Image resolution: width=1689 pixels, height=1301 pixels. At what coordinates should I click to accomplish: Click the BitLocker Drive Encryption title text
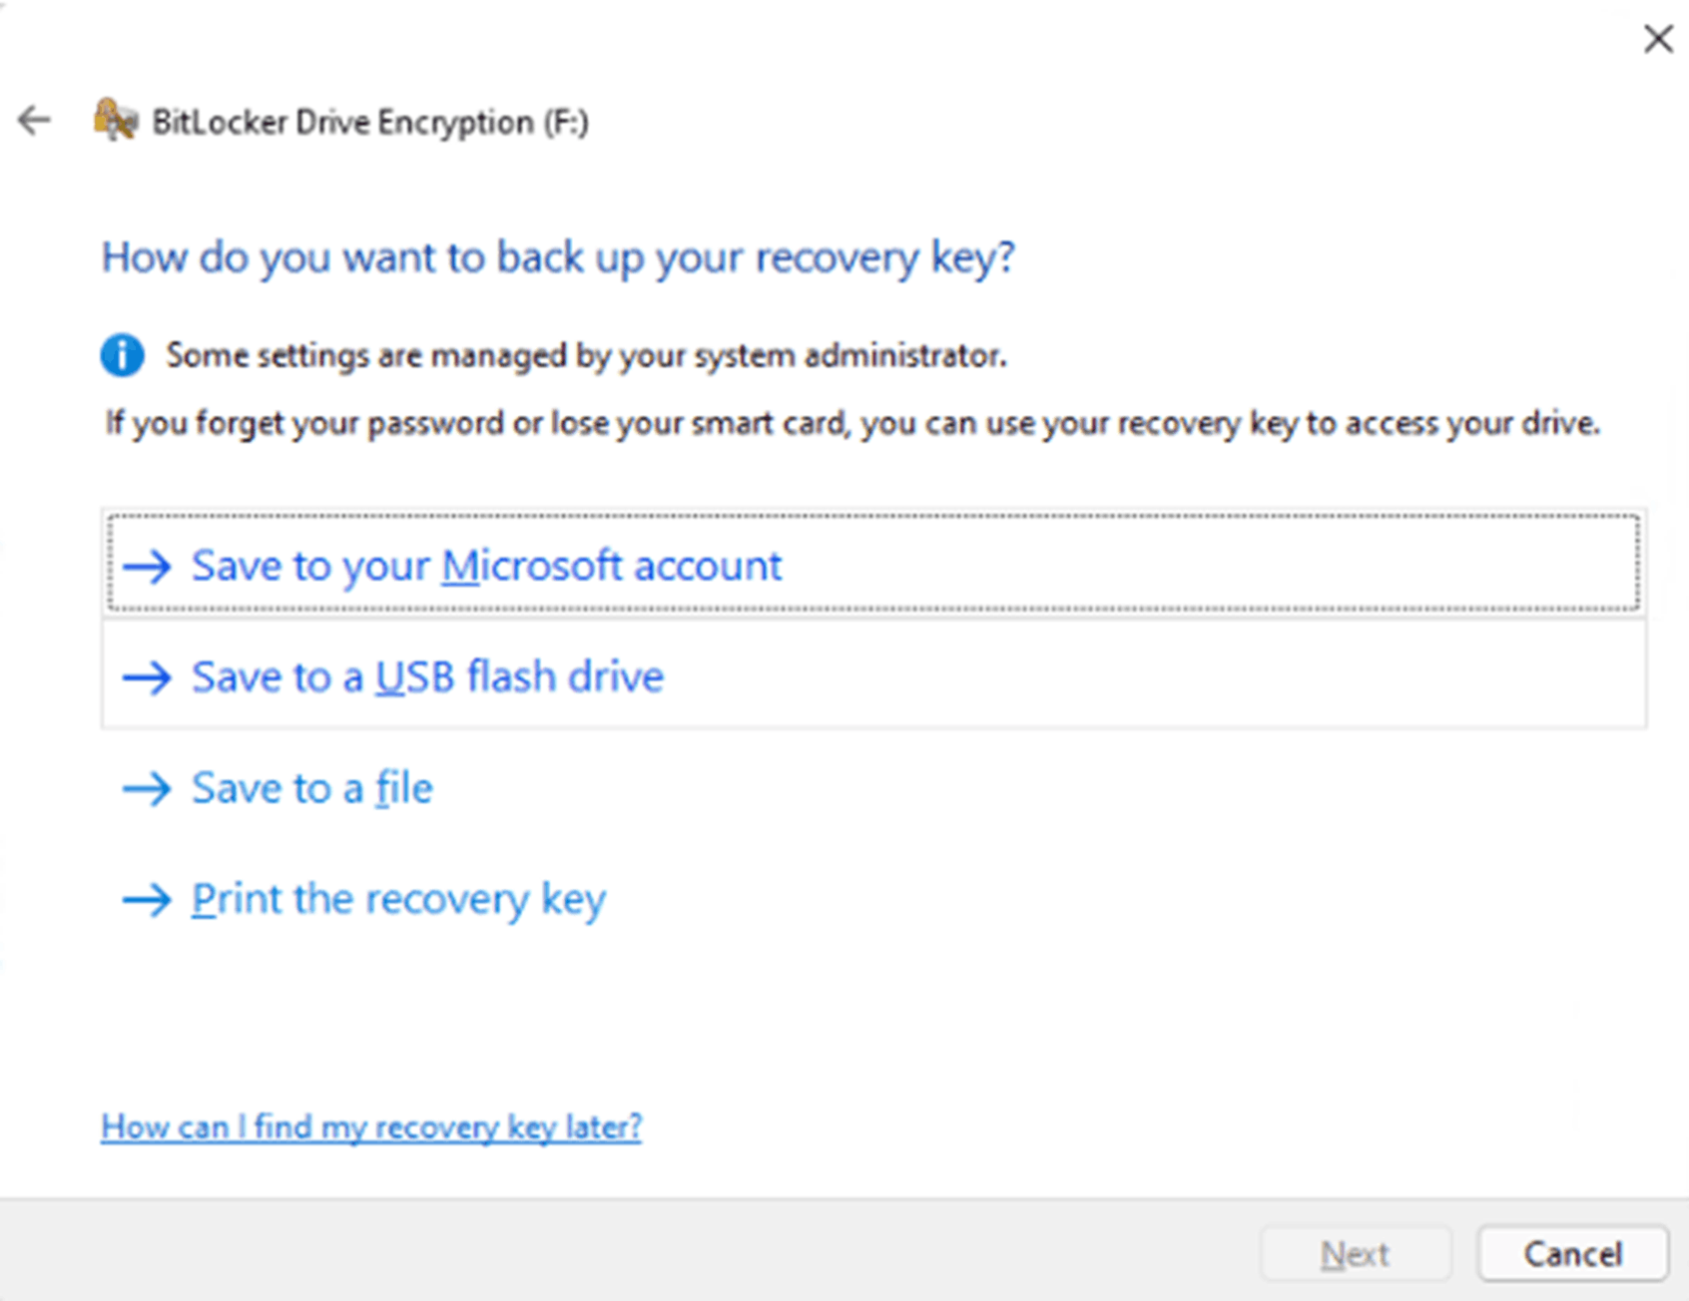coord(370,121)
